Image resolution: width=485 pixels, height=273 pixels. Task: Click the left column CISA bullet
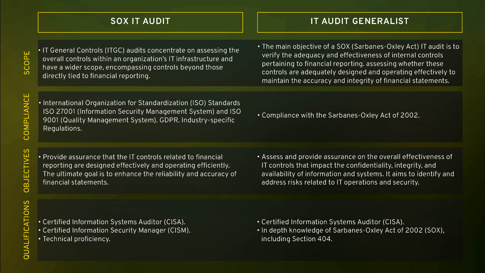coord(114,222)
